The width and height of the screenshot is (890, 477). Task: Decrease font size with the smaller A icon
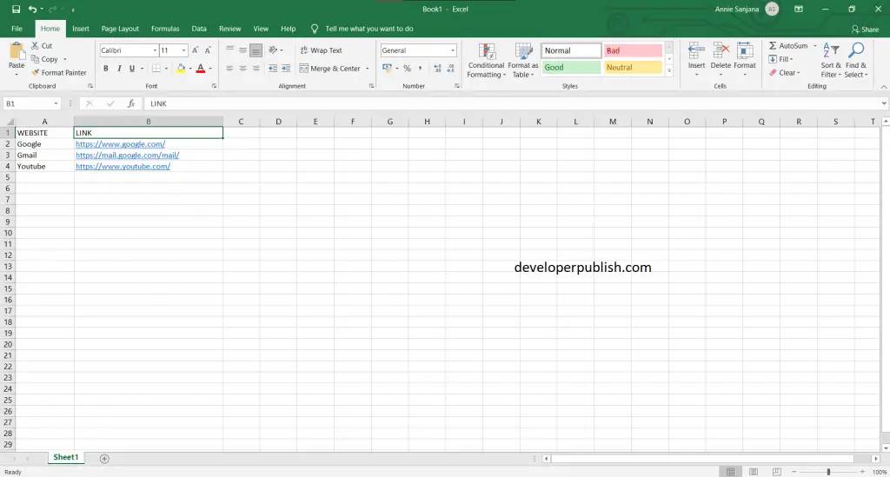tap(208, 50)
